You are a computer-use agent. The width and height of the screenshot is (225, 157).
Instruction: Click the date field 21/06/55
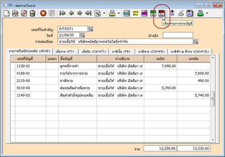(69, 35)
